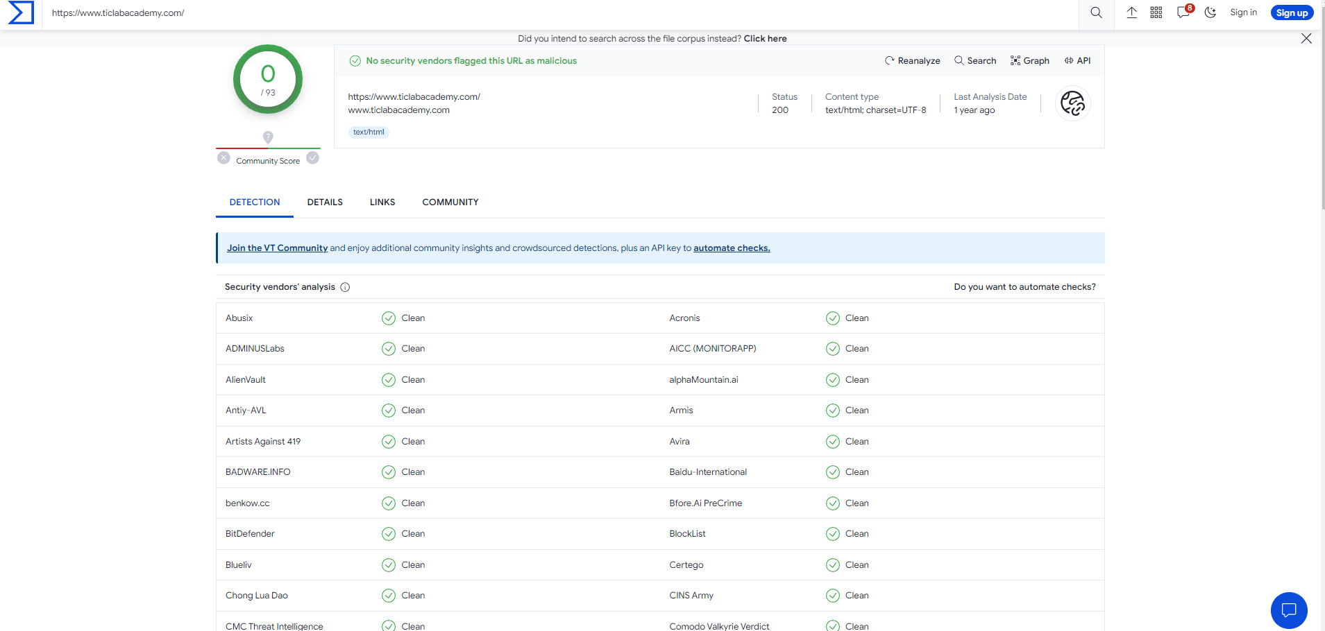This screenshot has height=631, width=1325.
Task: Click the upload file icon
Action: (1131, 12)
